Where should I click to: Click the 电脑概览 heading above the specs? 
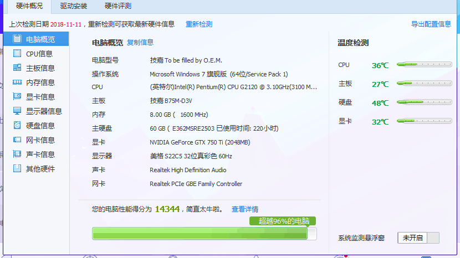click(x=108, y=43)
